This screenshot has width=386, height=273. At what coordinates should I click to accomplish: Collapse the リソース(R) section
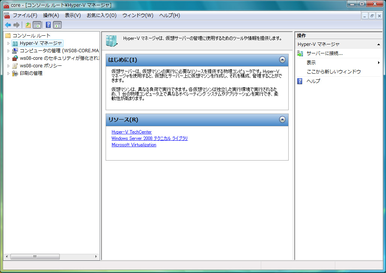click(282, 120)
